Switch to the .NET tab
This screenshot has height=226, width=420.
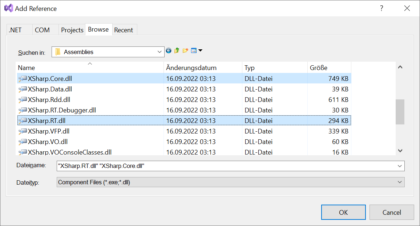[x=19, y=30]
